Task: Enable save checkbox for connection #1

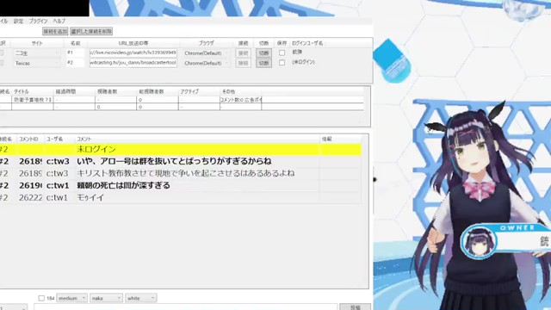Action: click(x=282, y=53)
